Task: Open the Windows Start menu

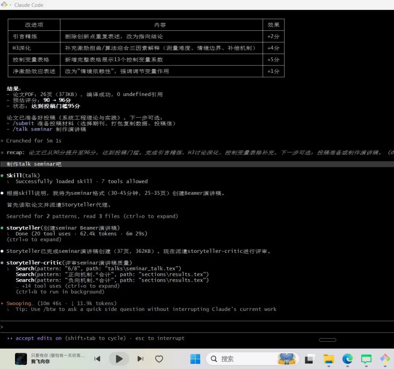Action: (x=195, y=359)
